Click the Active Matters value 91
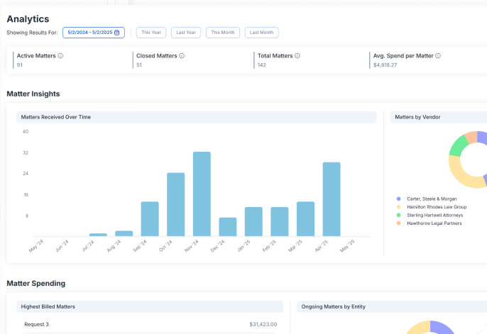Screen dimensions: 487x334 20,65
